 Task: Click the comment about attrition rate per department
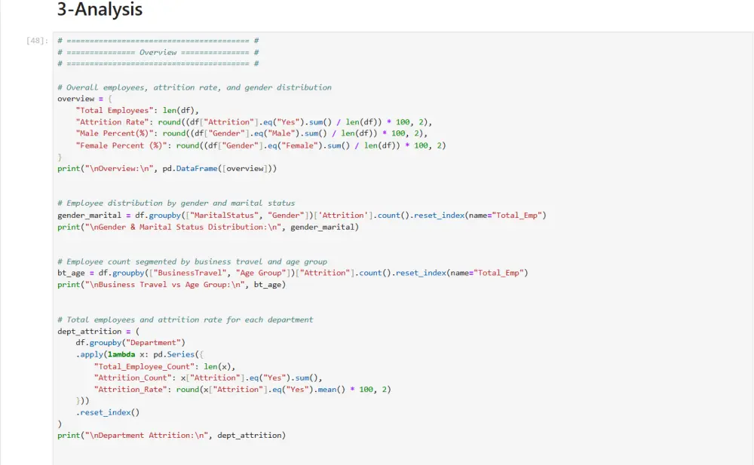[185, 320]
